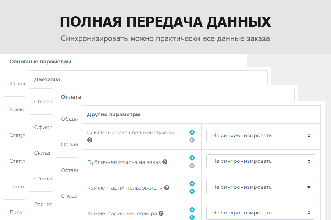Expand the sync dropdown for "Комментарий пользователя"
Viewport: 331px width, 220px height.
[260, 187]
